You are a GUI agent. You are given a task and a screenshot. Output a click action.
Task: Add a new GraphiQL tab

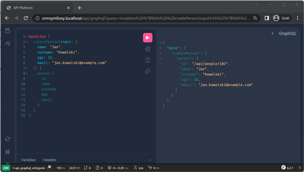(273, 34)
